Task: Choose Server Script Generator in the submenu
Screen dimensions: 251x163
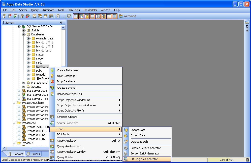Action: (x=147, y=153)
